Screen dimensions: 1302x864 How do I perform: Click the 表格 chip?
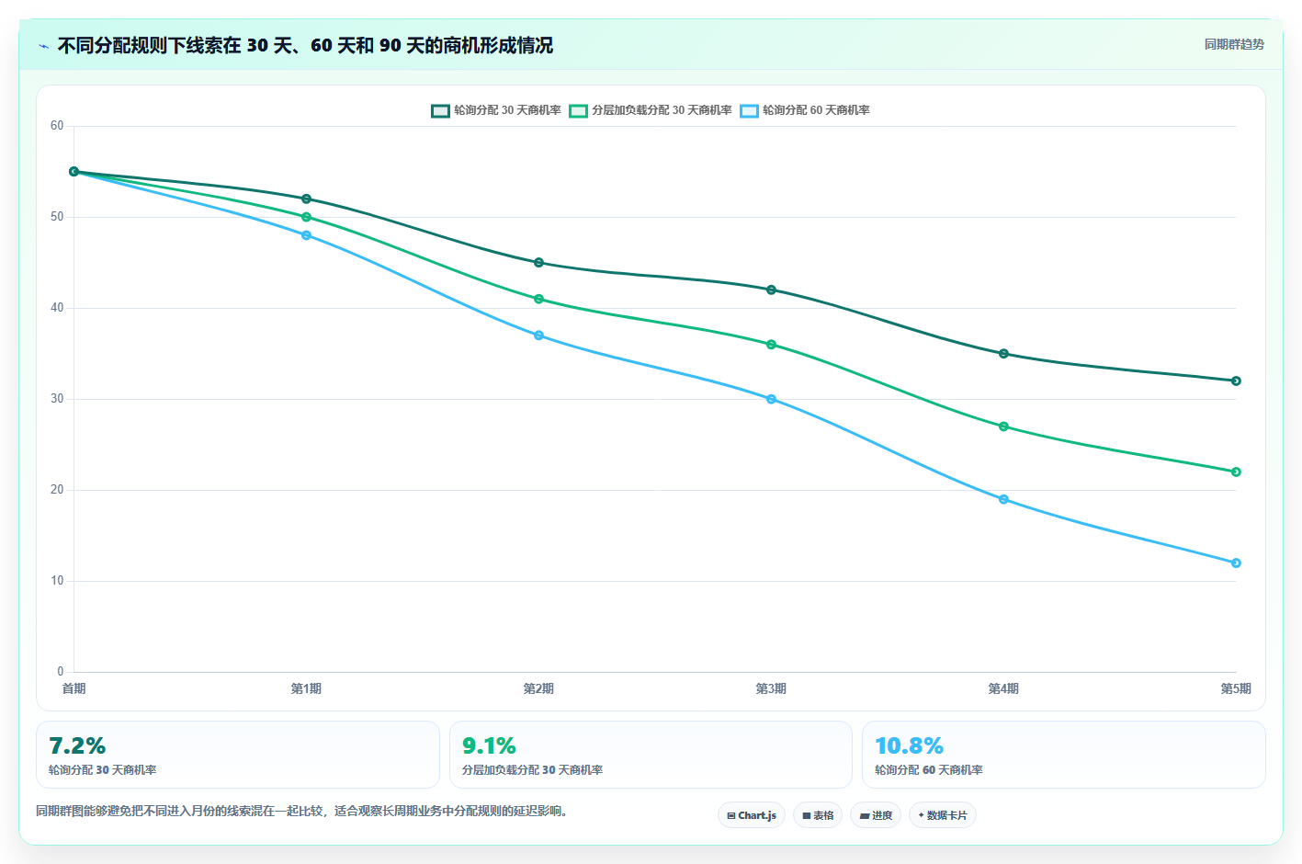pos(818,815)
